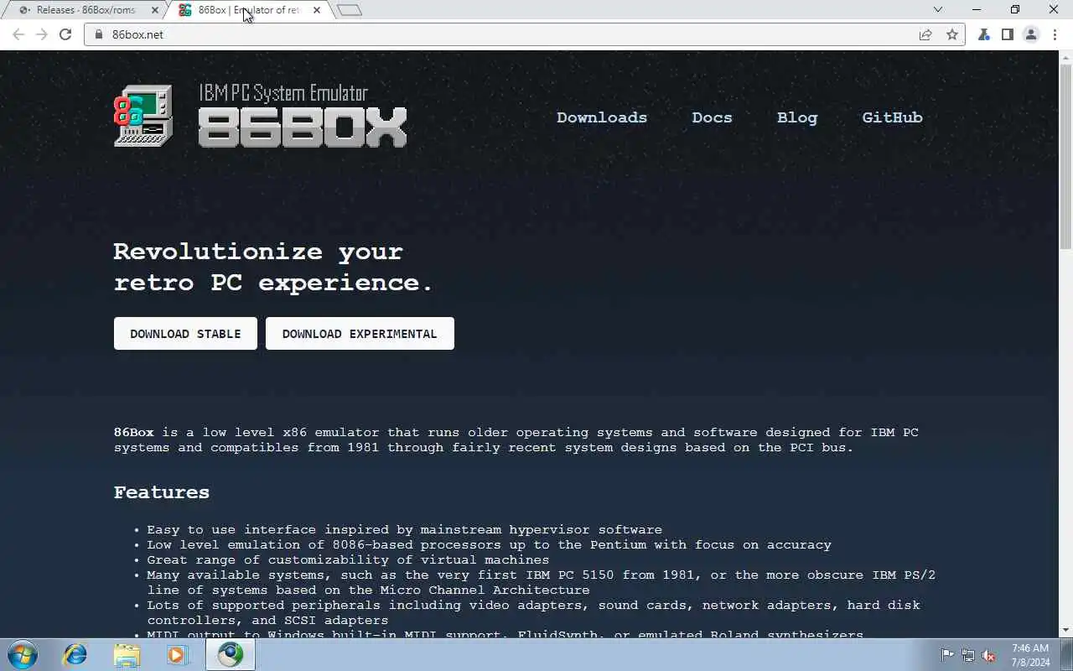Click the 'IBM PC System Emulator' tagline

[x=283, y=93]
